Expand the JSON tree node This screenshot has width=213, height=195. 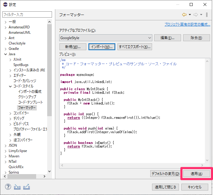[x=6, y=146]
